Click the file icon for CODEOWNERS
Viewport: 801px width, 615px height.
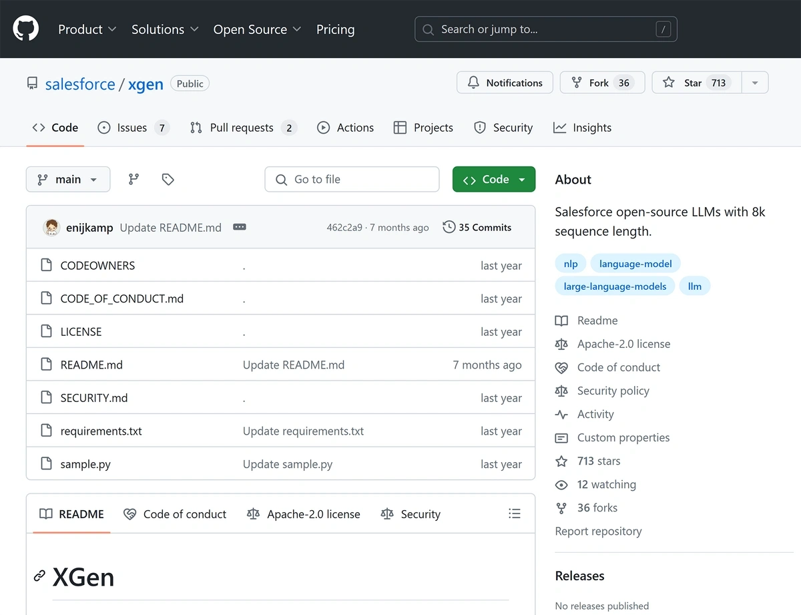pos(46,265)
